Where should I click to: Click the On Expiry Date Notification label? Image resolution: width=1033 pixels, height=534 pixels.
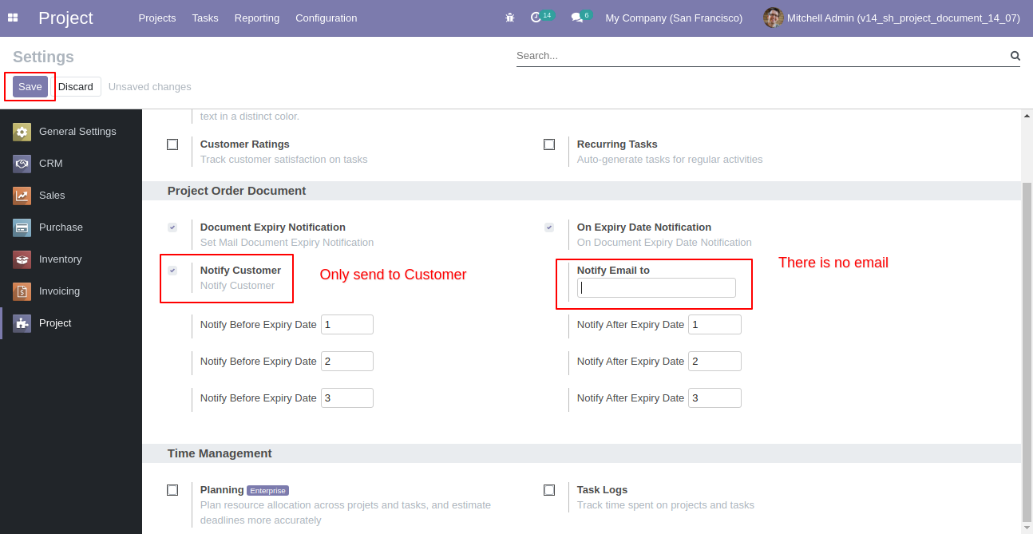(644, 227)
